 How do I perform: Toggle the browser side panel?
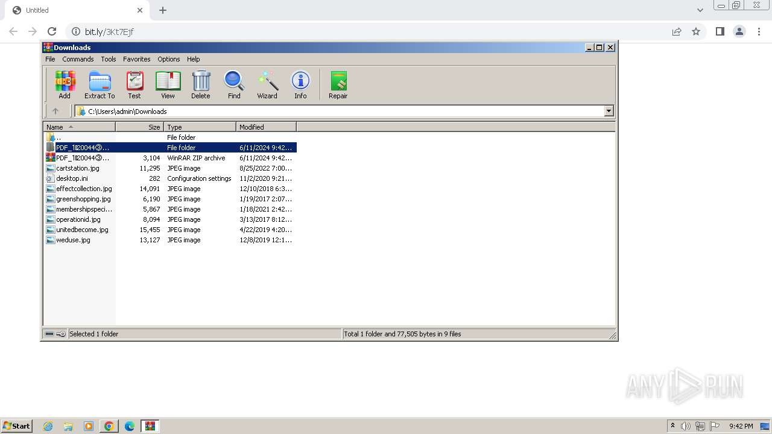(720, 31)
